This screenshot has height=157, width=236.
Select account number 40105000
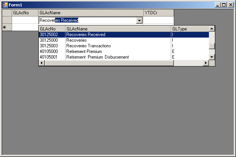tap(49, 51)
